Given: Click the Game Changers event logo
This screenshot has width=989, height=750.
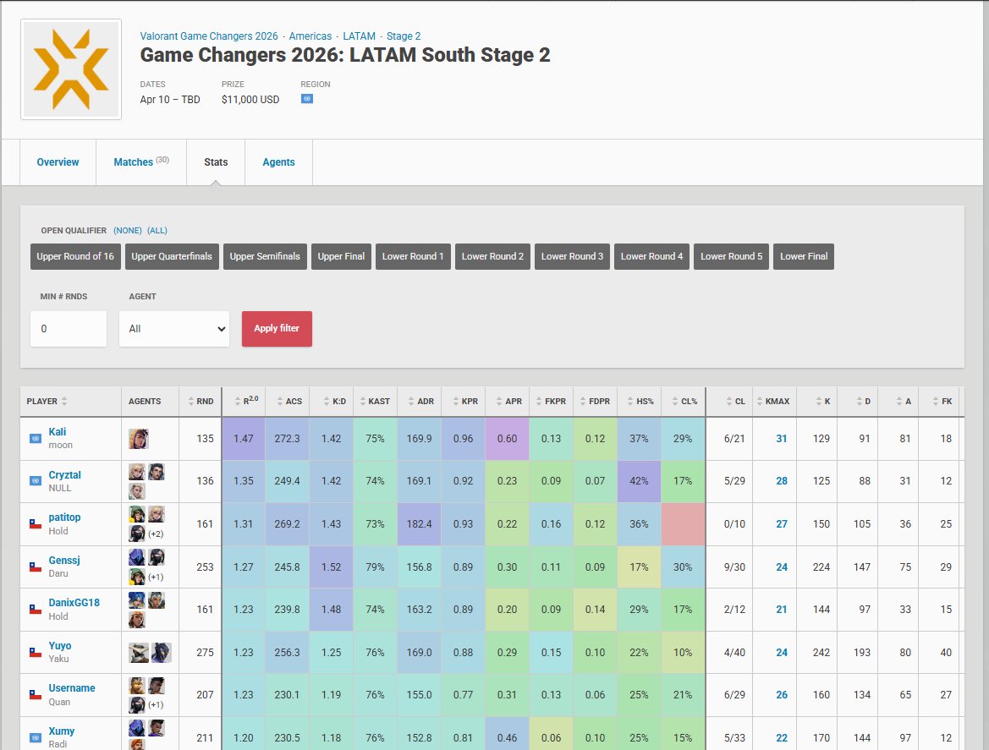Looking at the screenshot, I should pos(71,69).
